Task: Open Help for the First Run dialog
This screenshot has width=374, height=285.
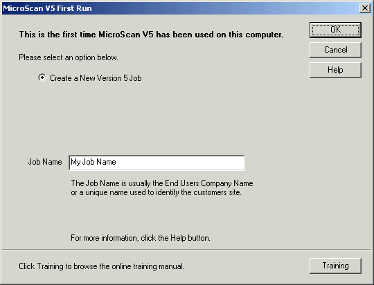Action: click(335, 70)
